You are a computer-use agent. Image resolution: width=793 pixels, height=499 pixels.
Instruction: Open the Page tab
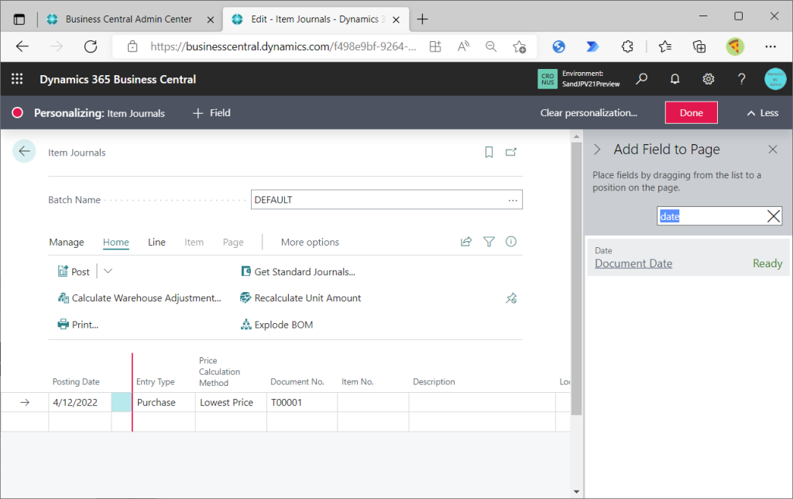(x=233, y=243)
